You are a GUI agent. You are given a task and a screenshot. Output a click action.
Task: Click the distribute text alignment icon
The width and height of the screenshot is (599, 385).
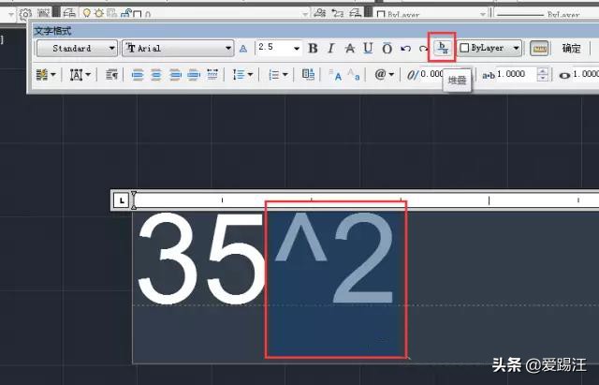pos(212,75)
